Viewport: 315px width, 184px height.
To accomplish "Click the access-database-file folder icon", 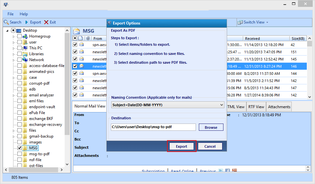I will coord(25,66).
